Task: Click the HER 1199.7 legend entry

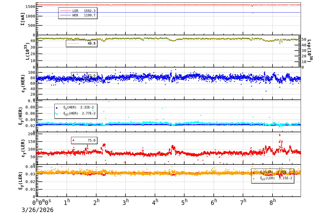Action: 78,15
